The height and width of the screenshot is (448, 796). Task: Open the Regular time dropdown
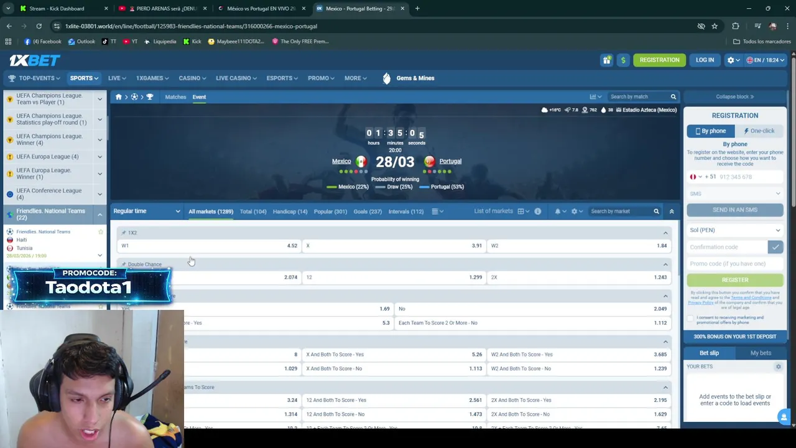click(x=147, y=212)
